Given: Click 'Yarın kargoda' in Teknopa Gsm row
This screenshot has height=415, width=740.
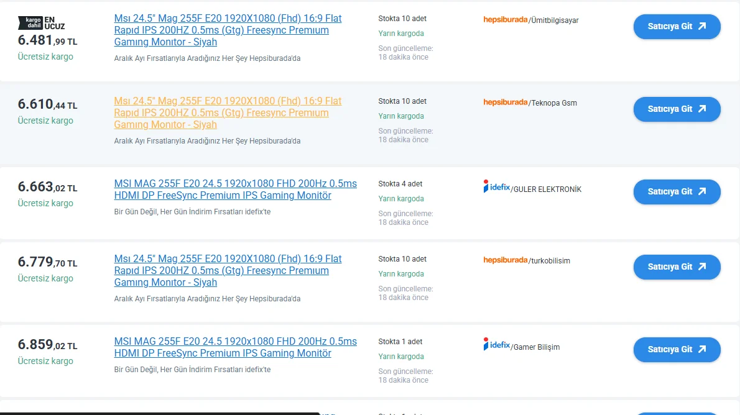Looking at the screenshot, I should (401, 116).
